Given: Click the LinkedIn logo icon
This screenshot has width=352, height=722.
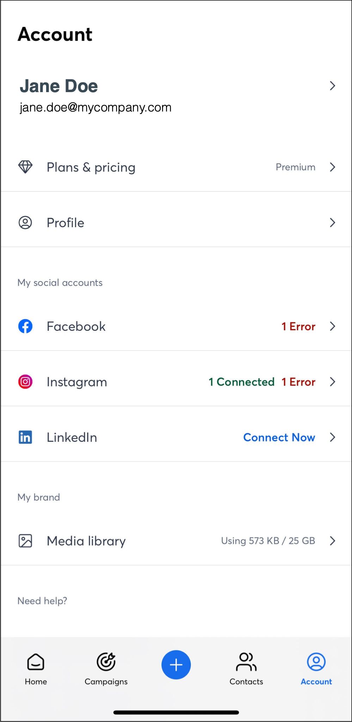Looking at the screenshot, I should click(x=25, y=437).
